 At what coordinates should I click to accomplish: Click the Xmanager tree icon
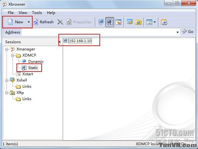[12, 49]
